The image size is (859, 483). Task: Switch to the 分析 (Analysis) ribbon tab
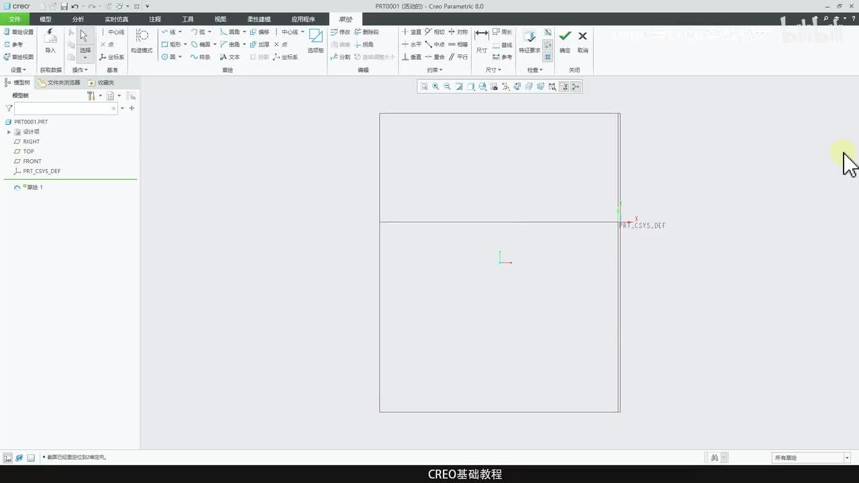point(78,19)
